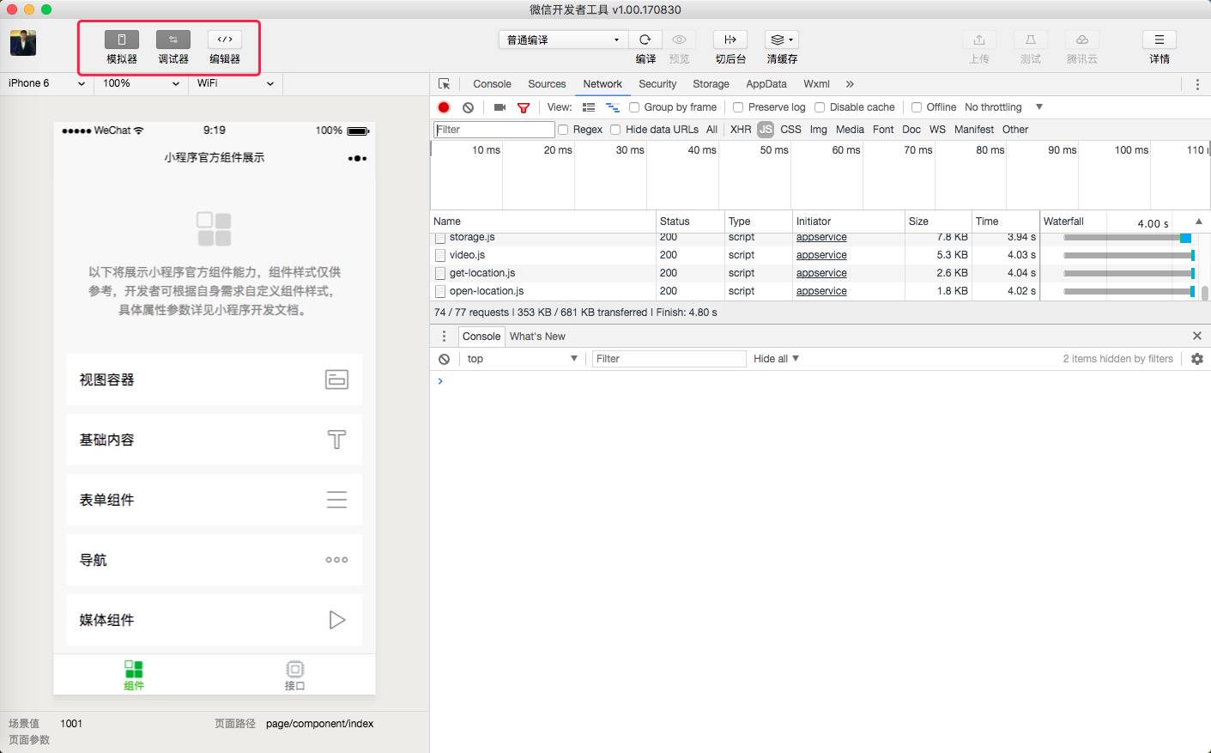The height and width of the screenshot is (753, 1211).
Task: Open the WiFi network type dropdown
Action: 235,83
